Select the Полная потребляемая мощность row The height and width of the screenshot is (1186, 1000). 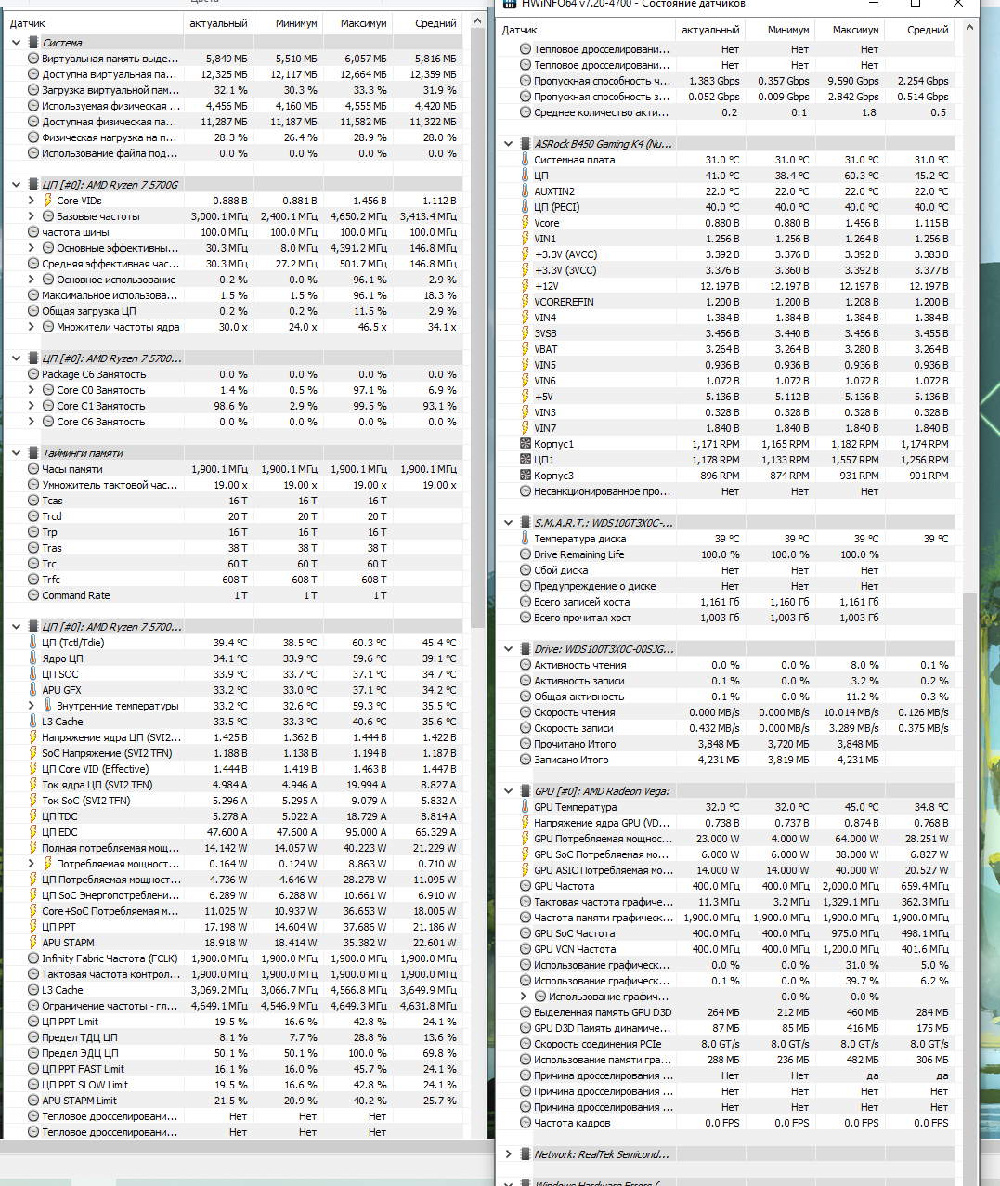coord(232,848)
